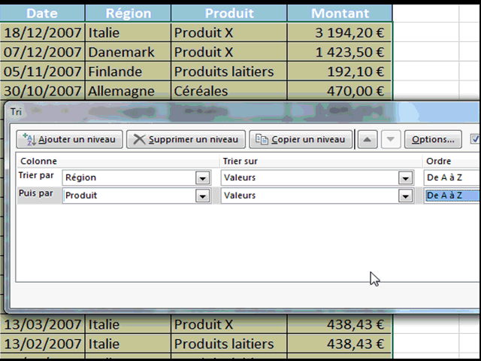The height and width of the screenshot is (361, 481).
Task: Expand the Trier par Région column dropdown
Action: point(202,177)
